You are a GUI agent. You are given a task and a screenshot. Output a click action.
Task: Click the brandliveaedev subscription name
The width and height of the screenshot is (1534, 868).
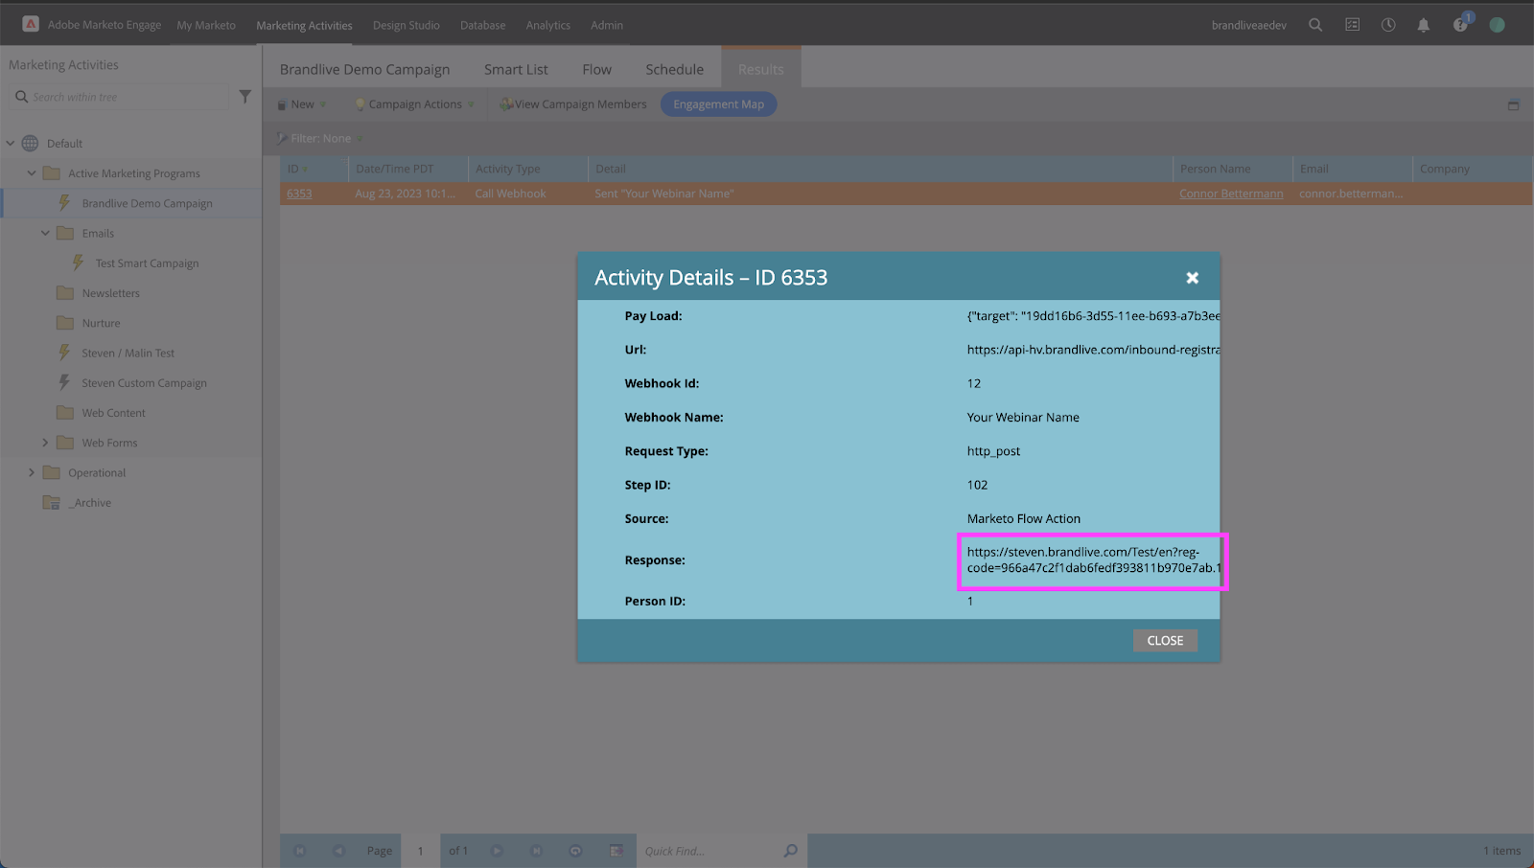tap(1248, 26)
